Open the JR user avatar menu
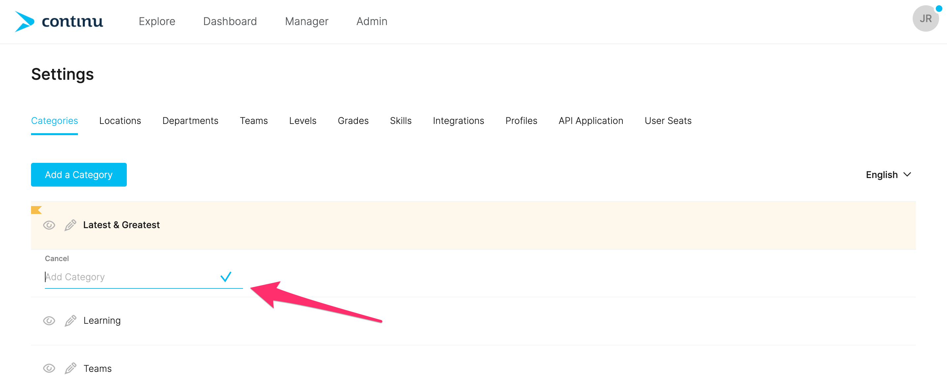947x389 pixels. [925, 19]
